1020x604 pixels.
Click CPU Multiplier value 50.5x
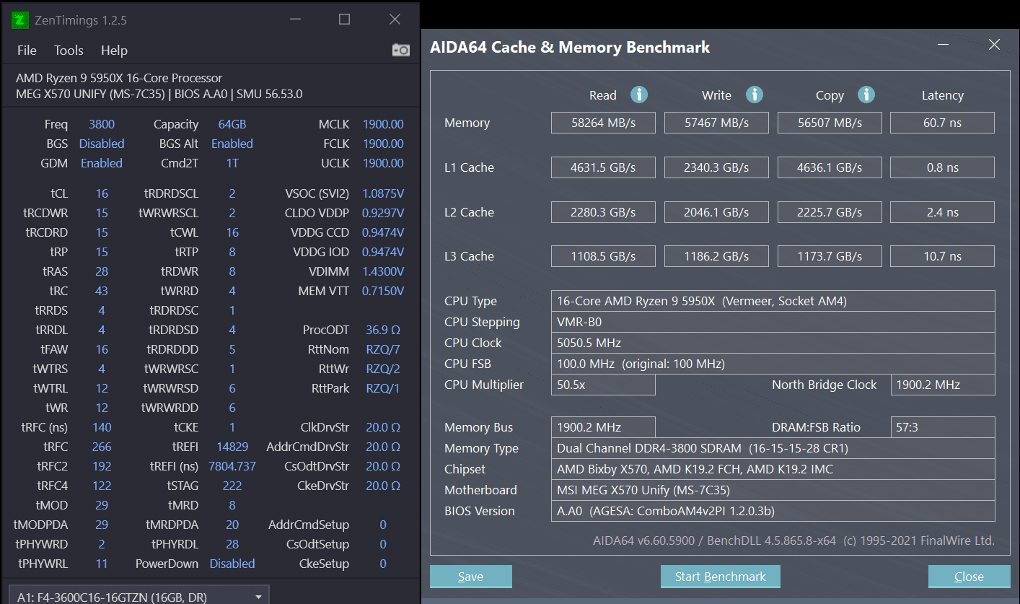click(x=603, y=385)
